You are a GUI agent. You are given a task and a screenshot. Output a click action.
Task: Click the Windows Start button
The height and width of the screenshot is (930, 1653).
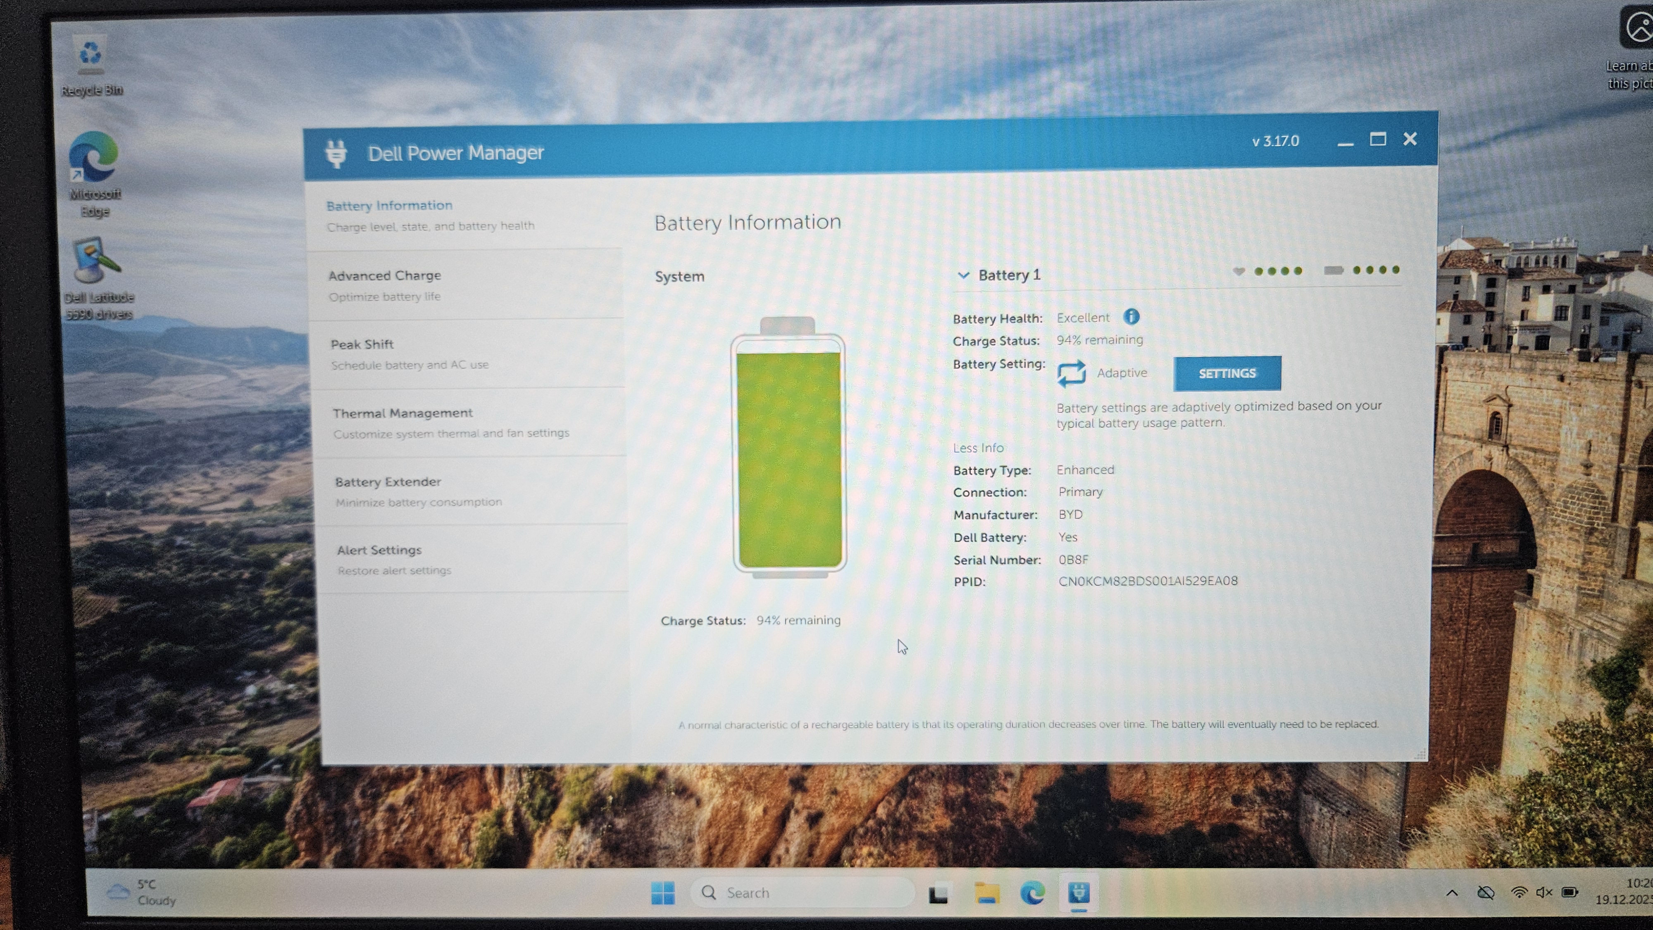(x=662, y=893)
